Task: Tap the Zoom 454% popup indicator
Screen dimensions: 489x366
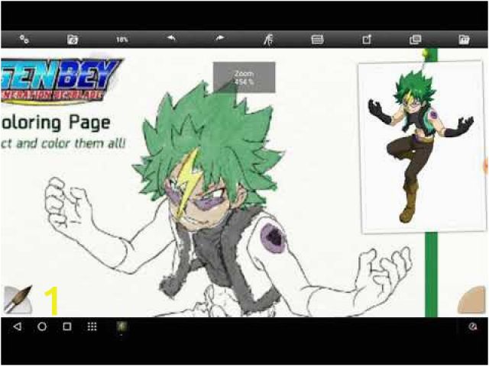Action: (x=244, y=77)
